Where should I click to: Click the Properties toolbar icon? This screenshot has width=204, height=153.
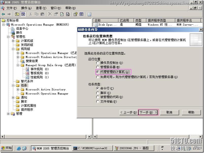tap(56, 14)
